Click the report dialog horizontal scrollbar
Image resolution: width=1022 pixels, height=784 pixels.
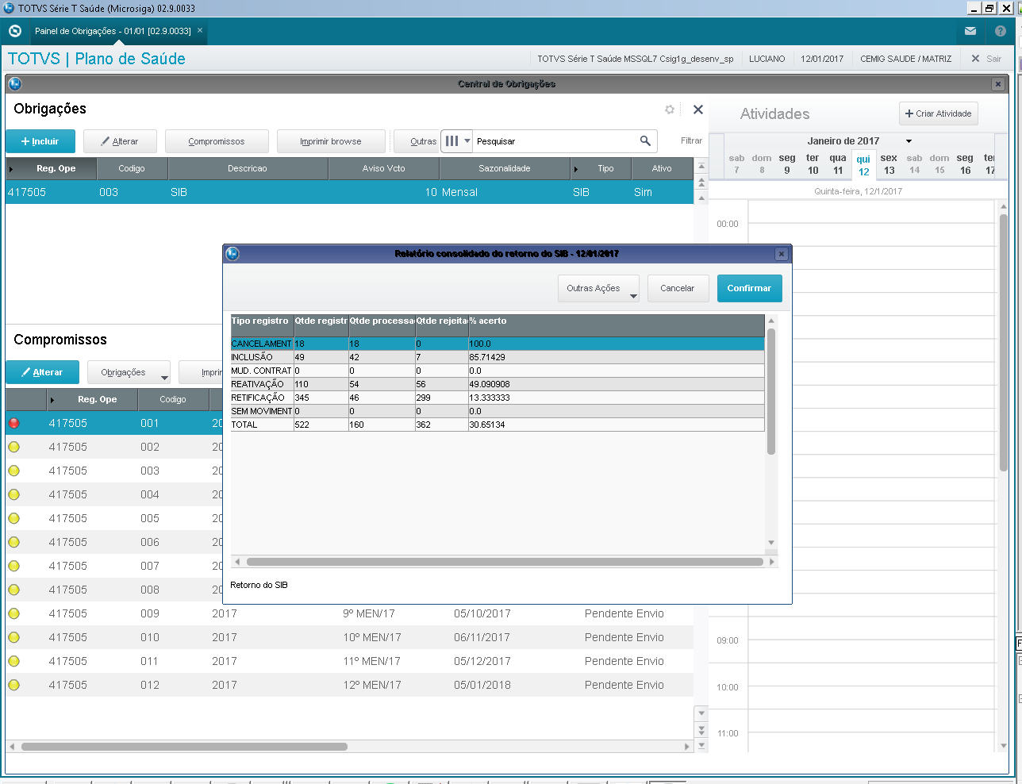[505, 562]
